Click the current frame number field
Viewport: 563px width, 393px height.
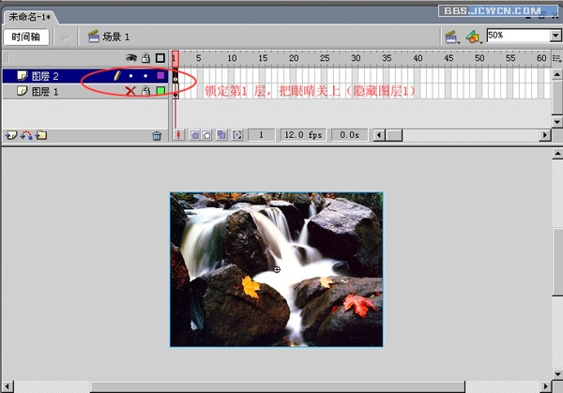pyautogui.click(x=262, y=135)
